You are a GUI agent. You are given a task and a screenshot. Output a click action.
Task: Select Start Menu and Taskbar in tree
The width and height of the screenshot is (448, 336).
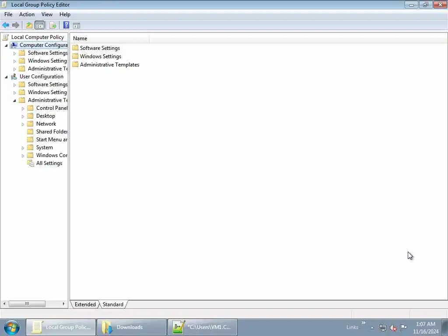[52, 140]
